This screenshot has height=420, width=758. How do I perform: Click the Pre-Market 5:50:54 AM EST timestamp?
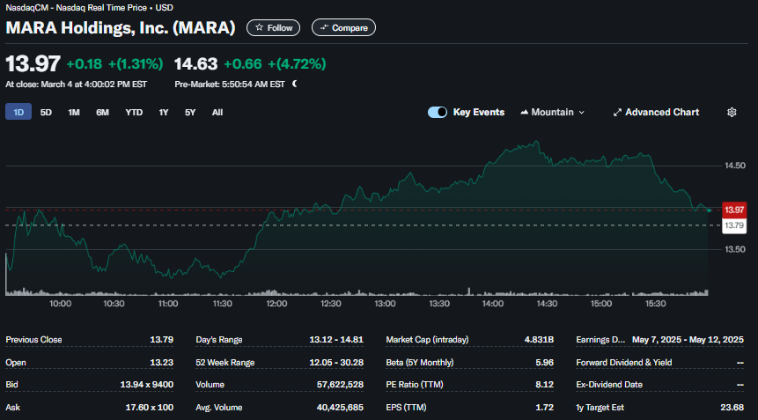pos(230,85)
